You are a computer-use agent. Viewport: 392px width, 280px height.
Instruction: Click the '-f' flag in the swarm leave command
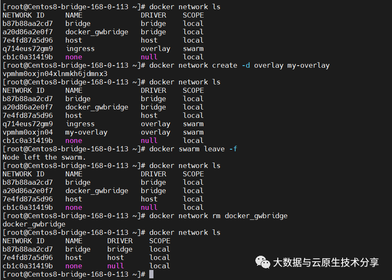[x=233, y=149]
